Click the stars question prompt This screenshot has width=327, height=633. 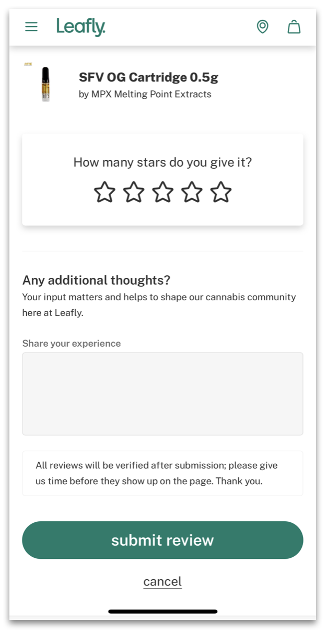pos(162,162)
